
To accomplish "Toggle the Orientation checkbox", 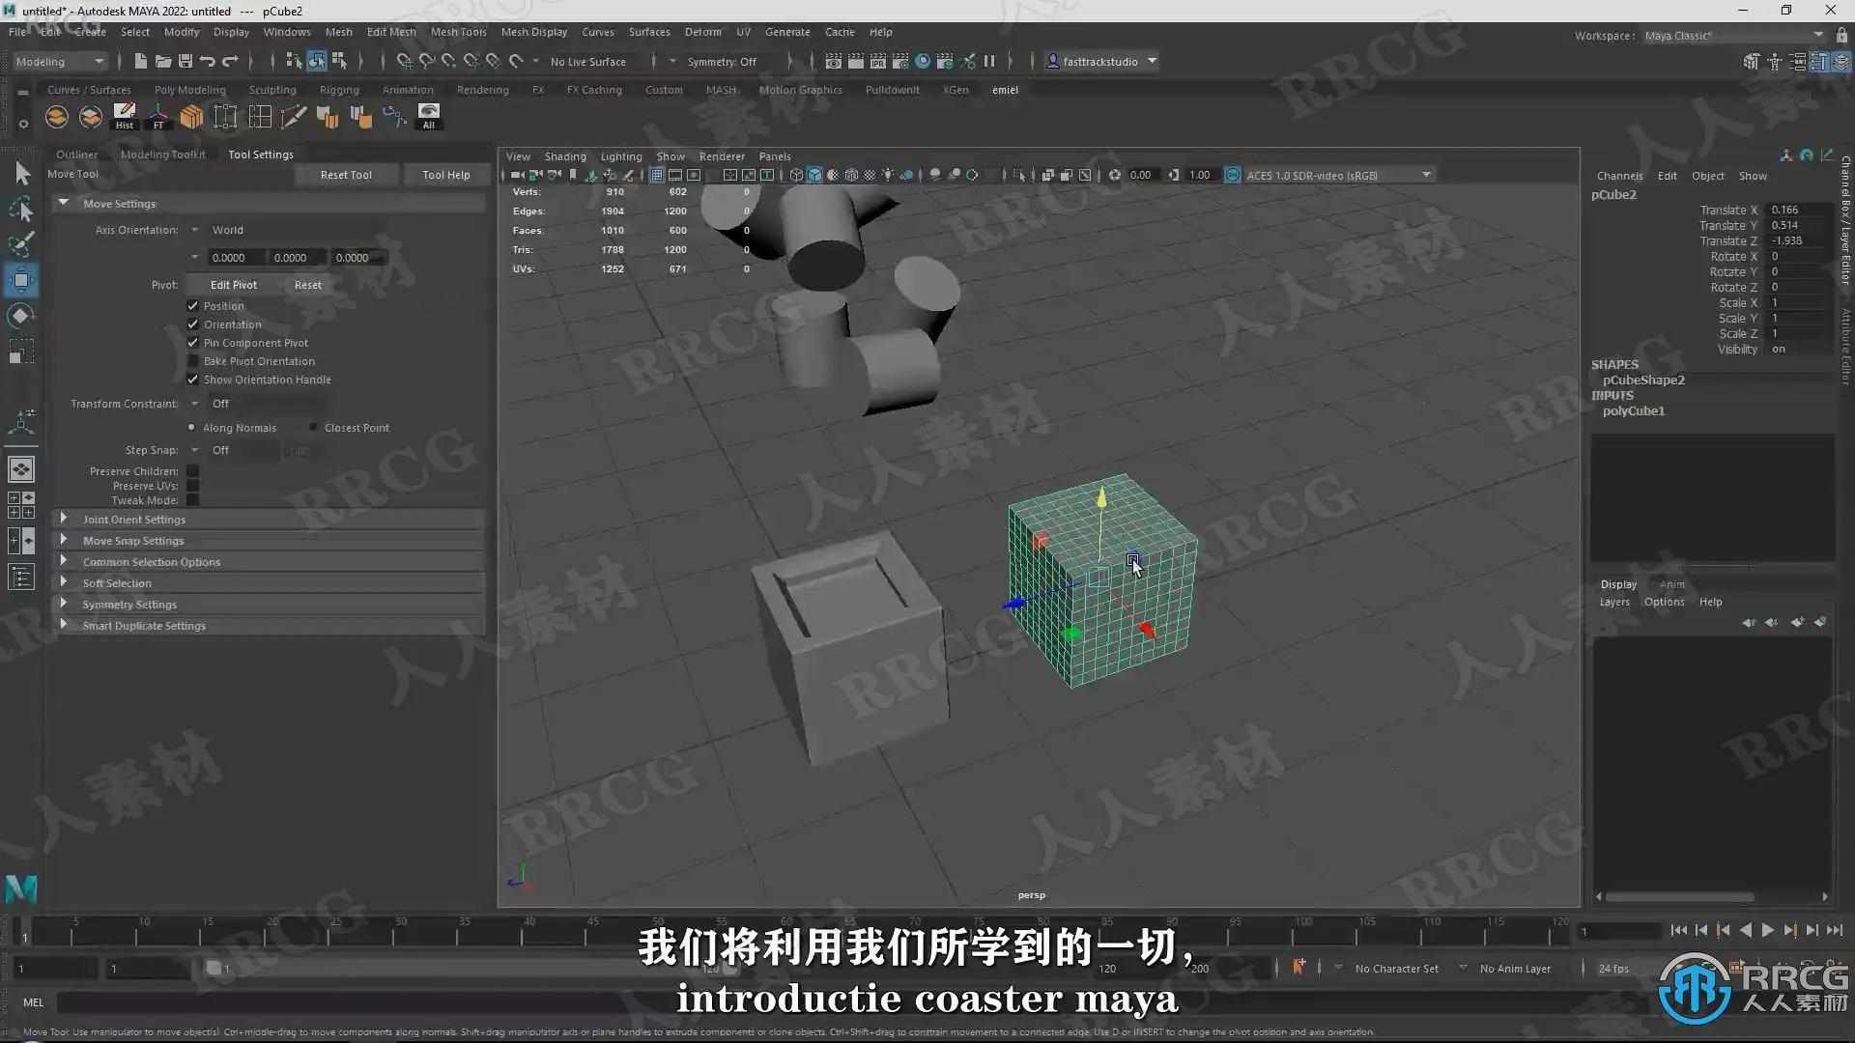I will [193, 324].
